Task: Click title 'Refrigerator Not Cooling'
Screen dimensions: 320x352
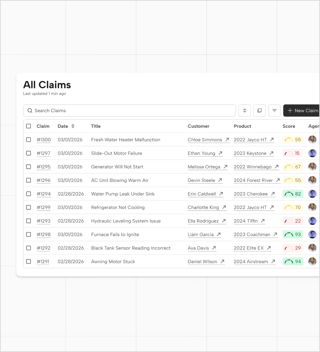Action: point(118,207)
